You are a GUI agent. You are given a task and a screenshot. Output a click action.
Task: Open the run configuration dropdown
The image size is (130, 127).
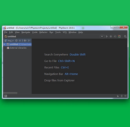[x=102, y=37]
